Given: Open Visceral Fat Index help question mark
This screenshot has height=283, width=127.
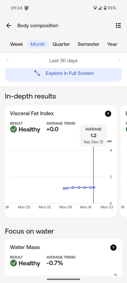Looking at the screenshot, I should 108,114.
